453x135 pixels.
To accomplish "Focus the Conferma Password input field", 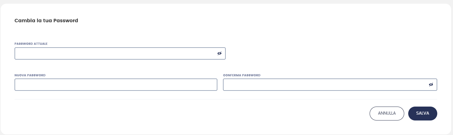I will pyautogui.click(x=324, y=85).
